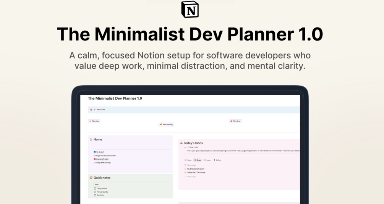
Task: Switch to the Tasks tab in Today's Inbox
Action: point(188,160)
